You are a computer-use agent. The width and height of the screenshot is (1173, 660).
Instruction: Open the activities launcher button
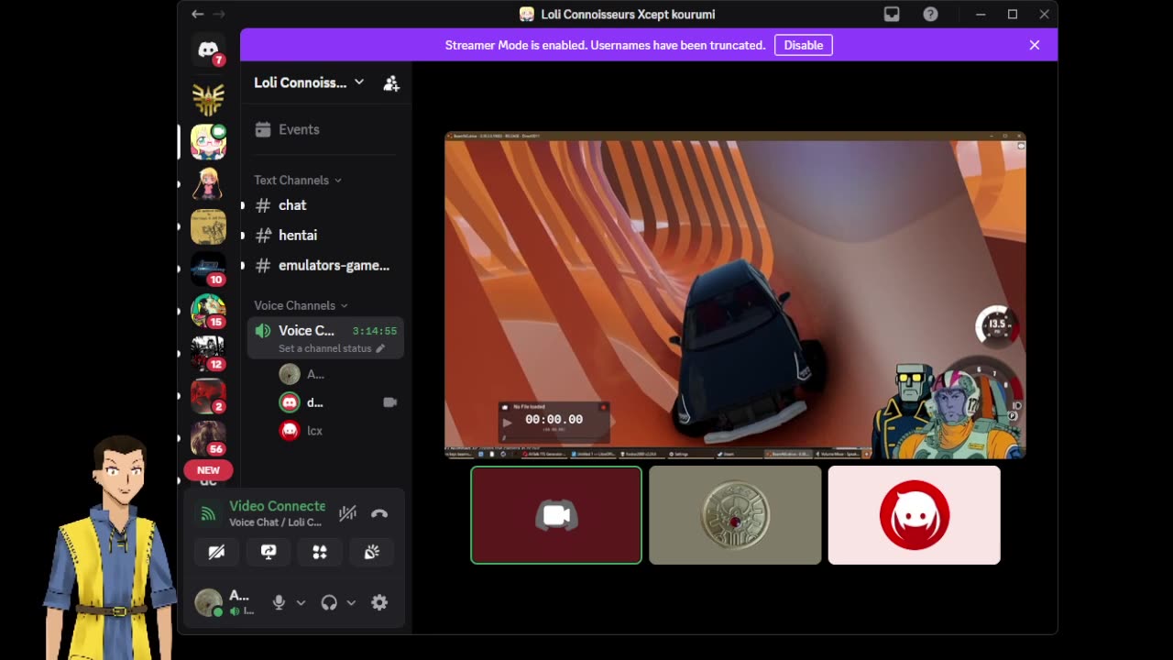coord(320,552)
